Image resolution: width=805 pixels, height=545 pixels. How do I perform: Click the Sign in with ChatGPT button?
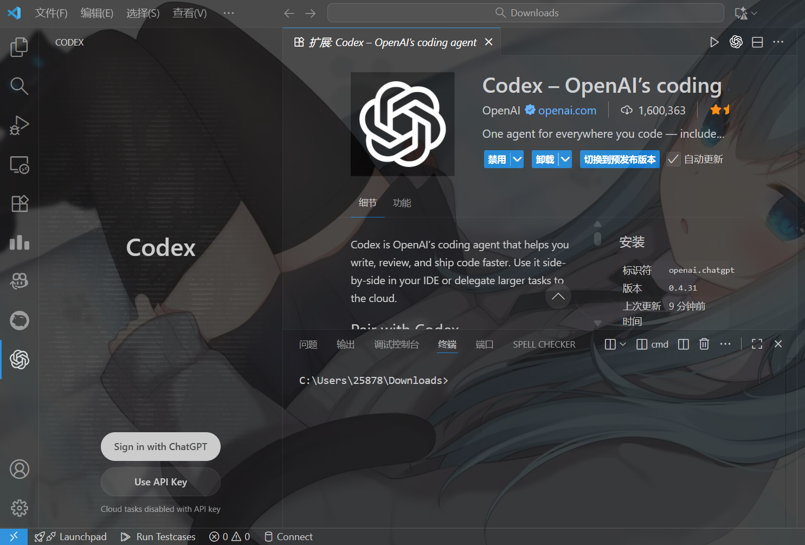(160, 446)
